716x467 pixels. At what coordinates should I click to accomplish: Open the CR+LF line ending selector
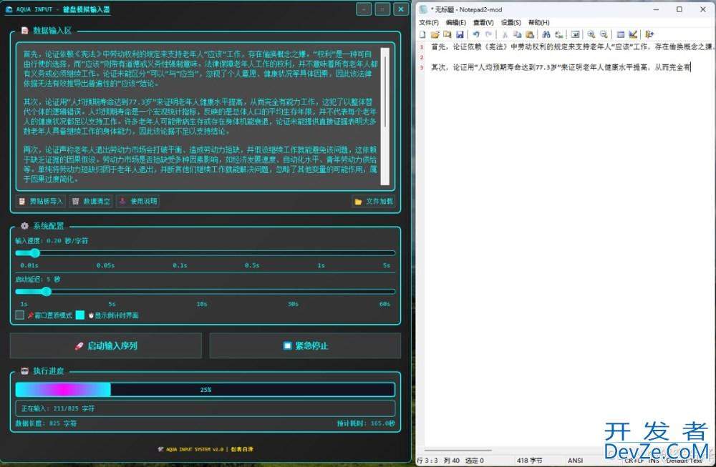point(633,461)
